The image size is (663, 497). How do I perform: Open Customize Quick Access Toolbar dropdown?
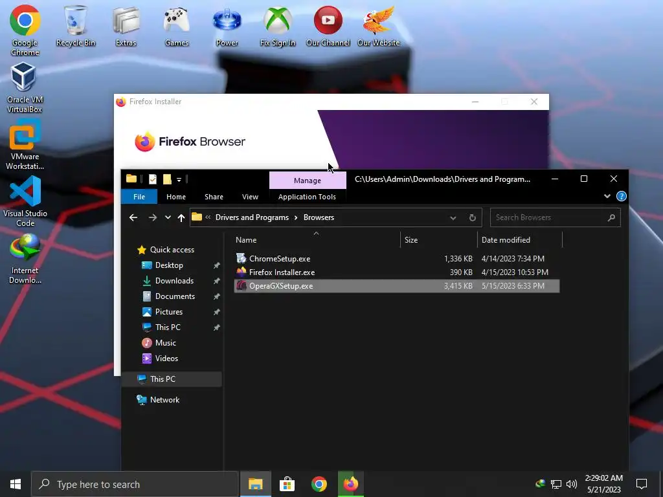pos(179,180)
